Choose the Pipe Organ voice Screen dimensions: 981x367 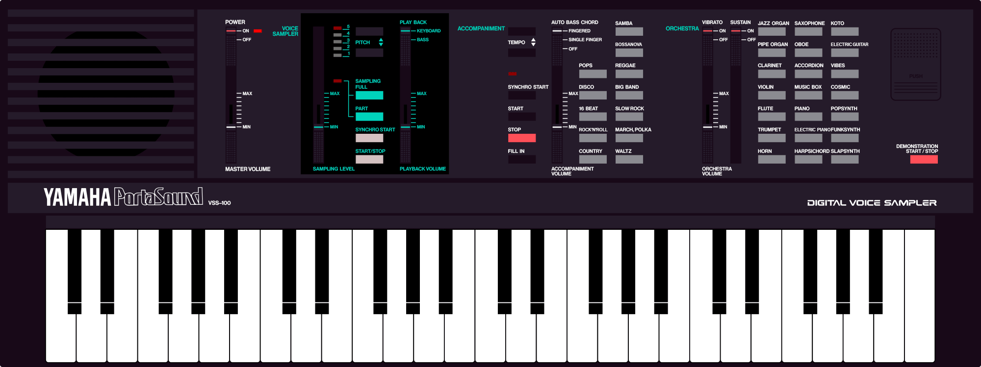point(772,52)
